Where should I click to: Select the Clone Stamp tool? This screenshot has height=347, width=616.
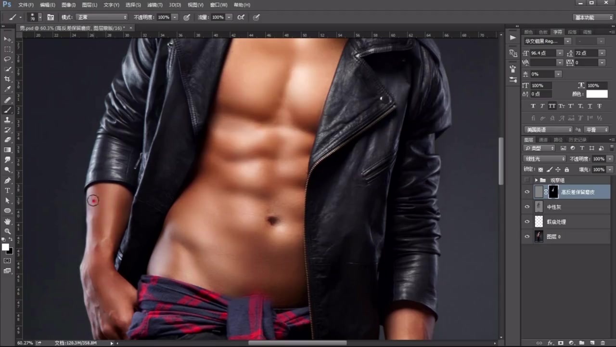tap(8, 120)
